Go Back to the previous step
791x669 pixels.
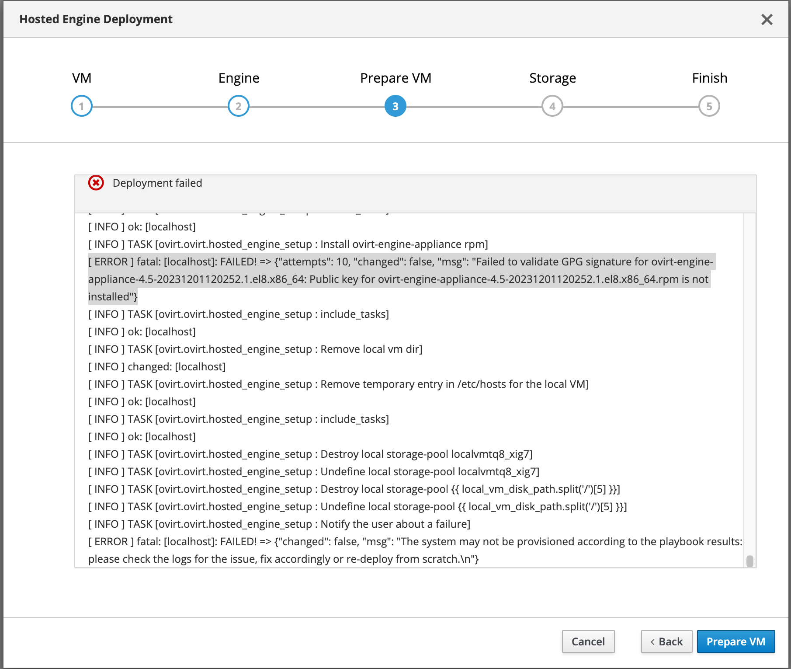666,641
